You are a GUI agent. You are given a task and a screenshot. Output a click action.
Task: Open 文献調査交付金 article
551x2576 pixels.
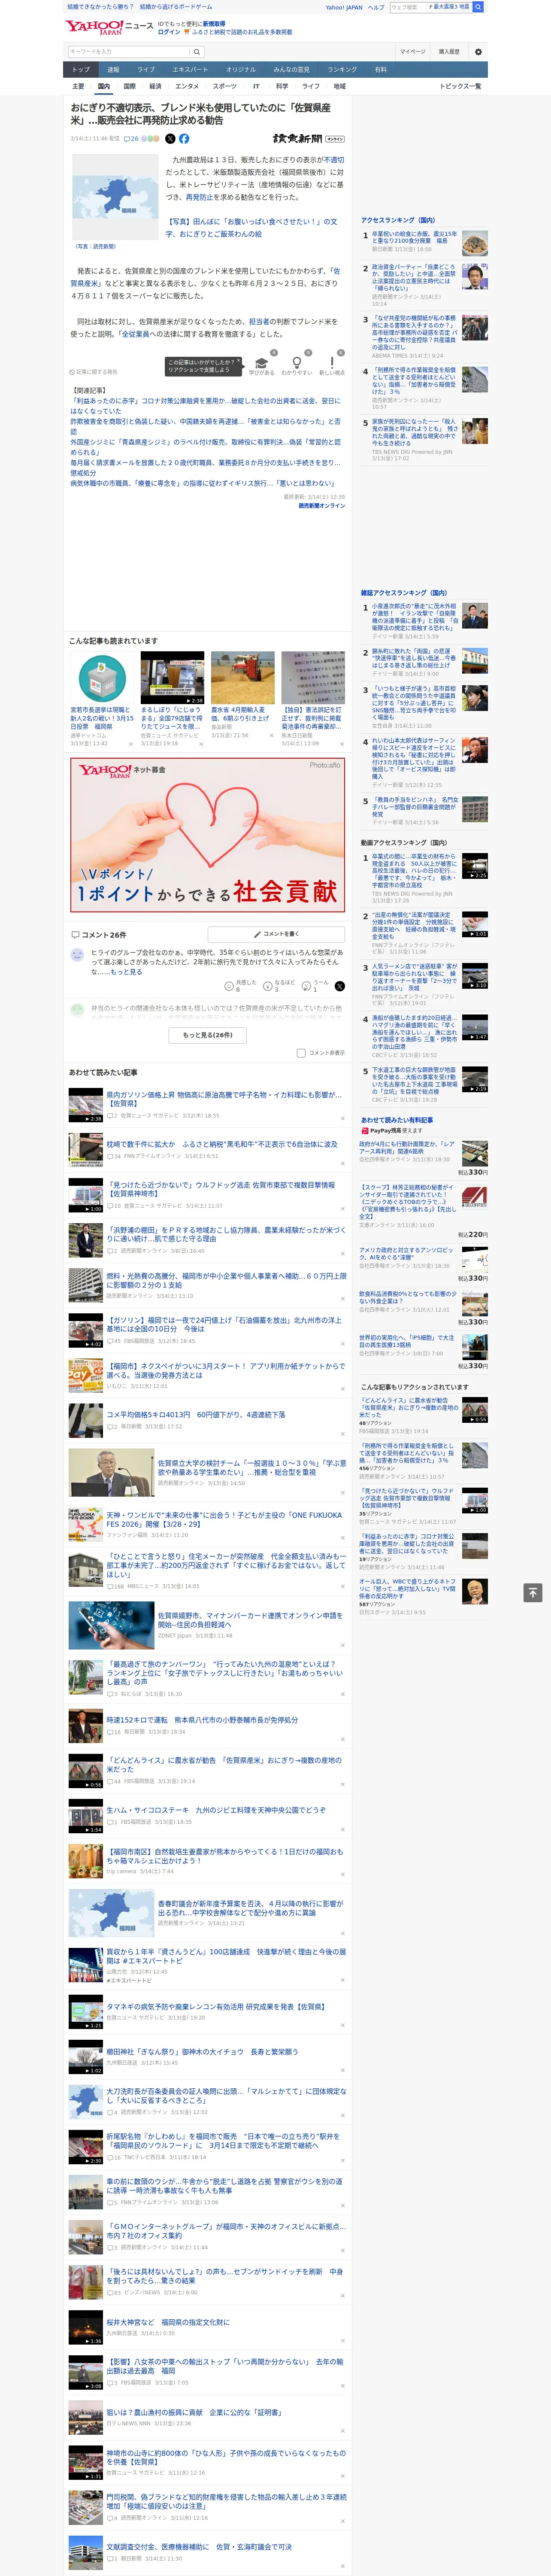click(x=199, y=2547)
